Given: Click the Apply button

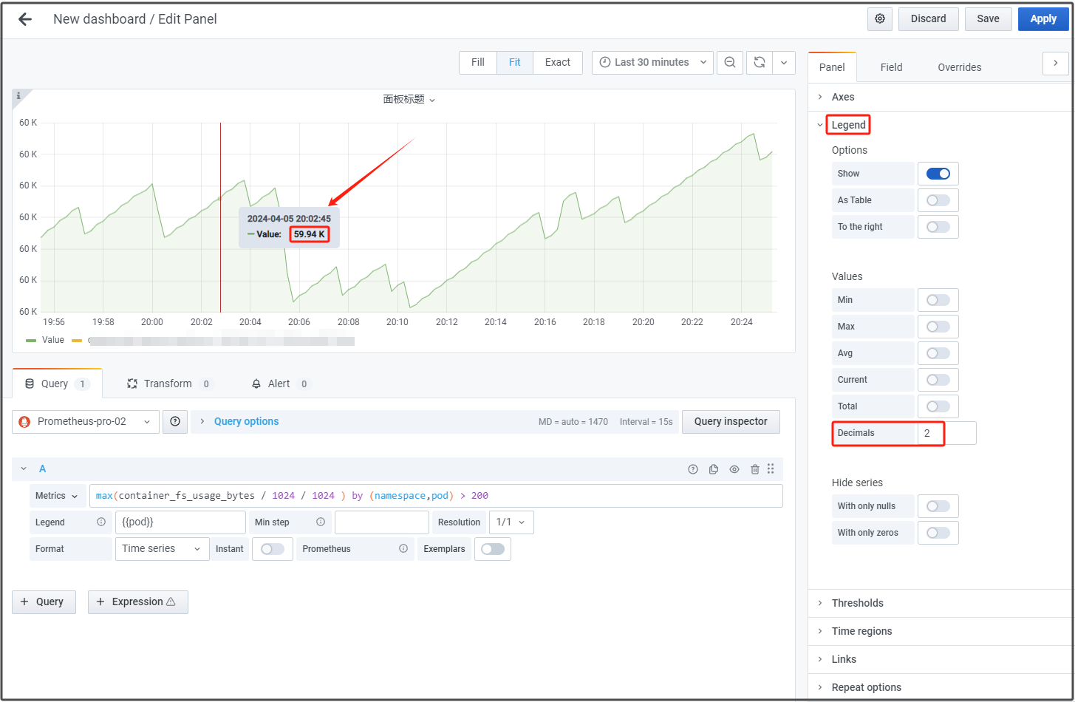Looking at the screenshot, I should point(1042,19).
